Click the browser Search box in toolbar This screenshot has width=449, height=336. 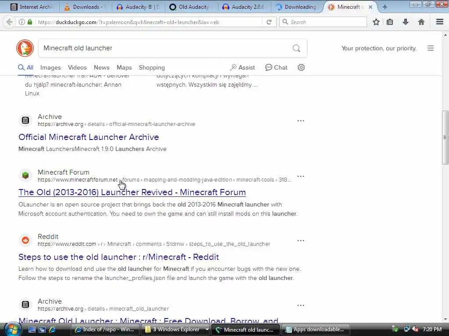click(x=323, y=22)
